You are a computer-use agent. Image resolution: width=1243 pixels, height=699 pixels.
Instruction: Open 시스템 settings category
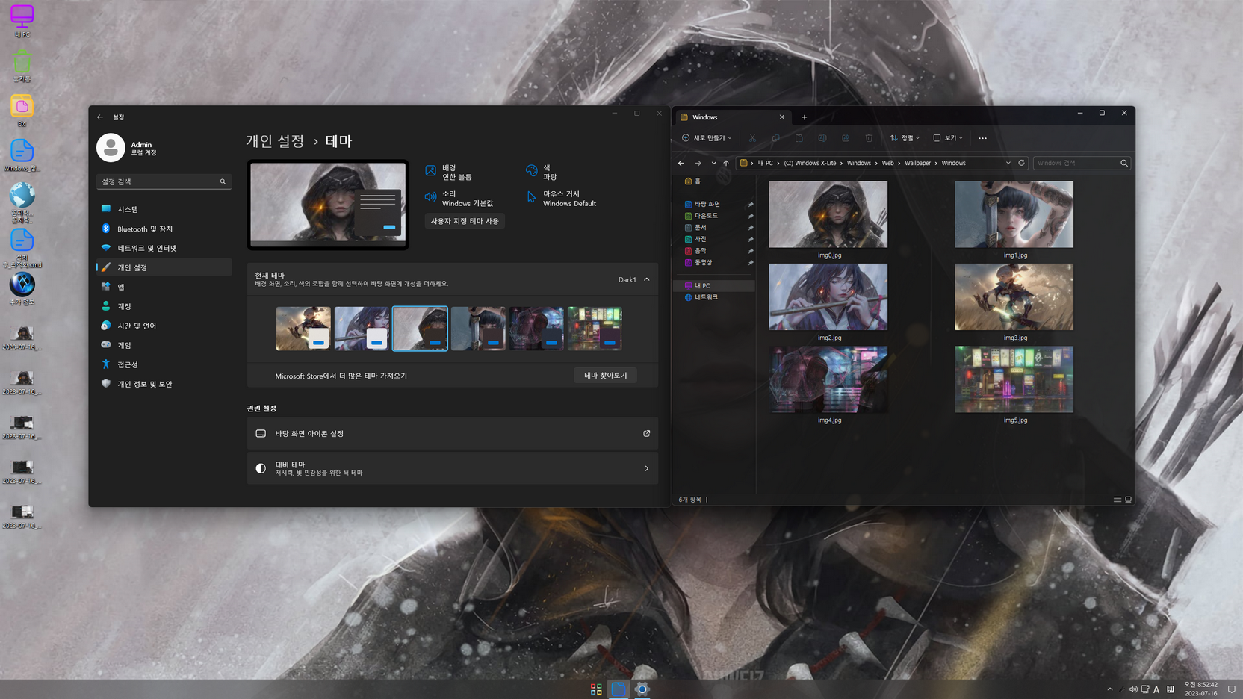coord(164,209)
